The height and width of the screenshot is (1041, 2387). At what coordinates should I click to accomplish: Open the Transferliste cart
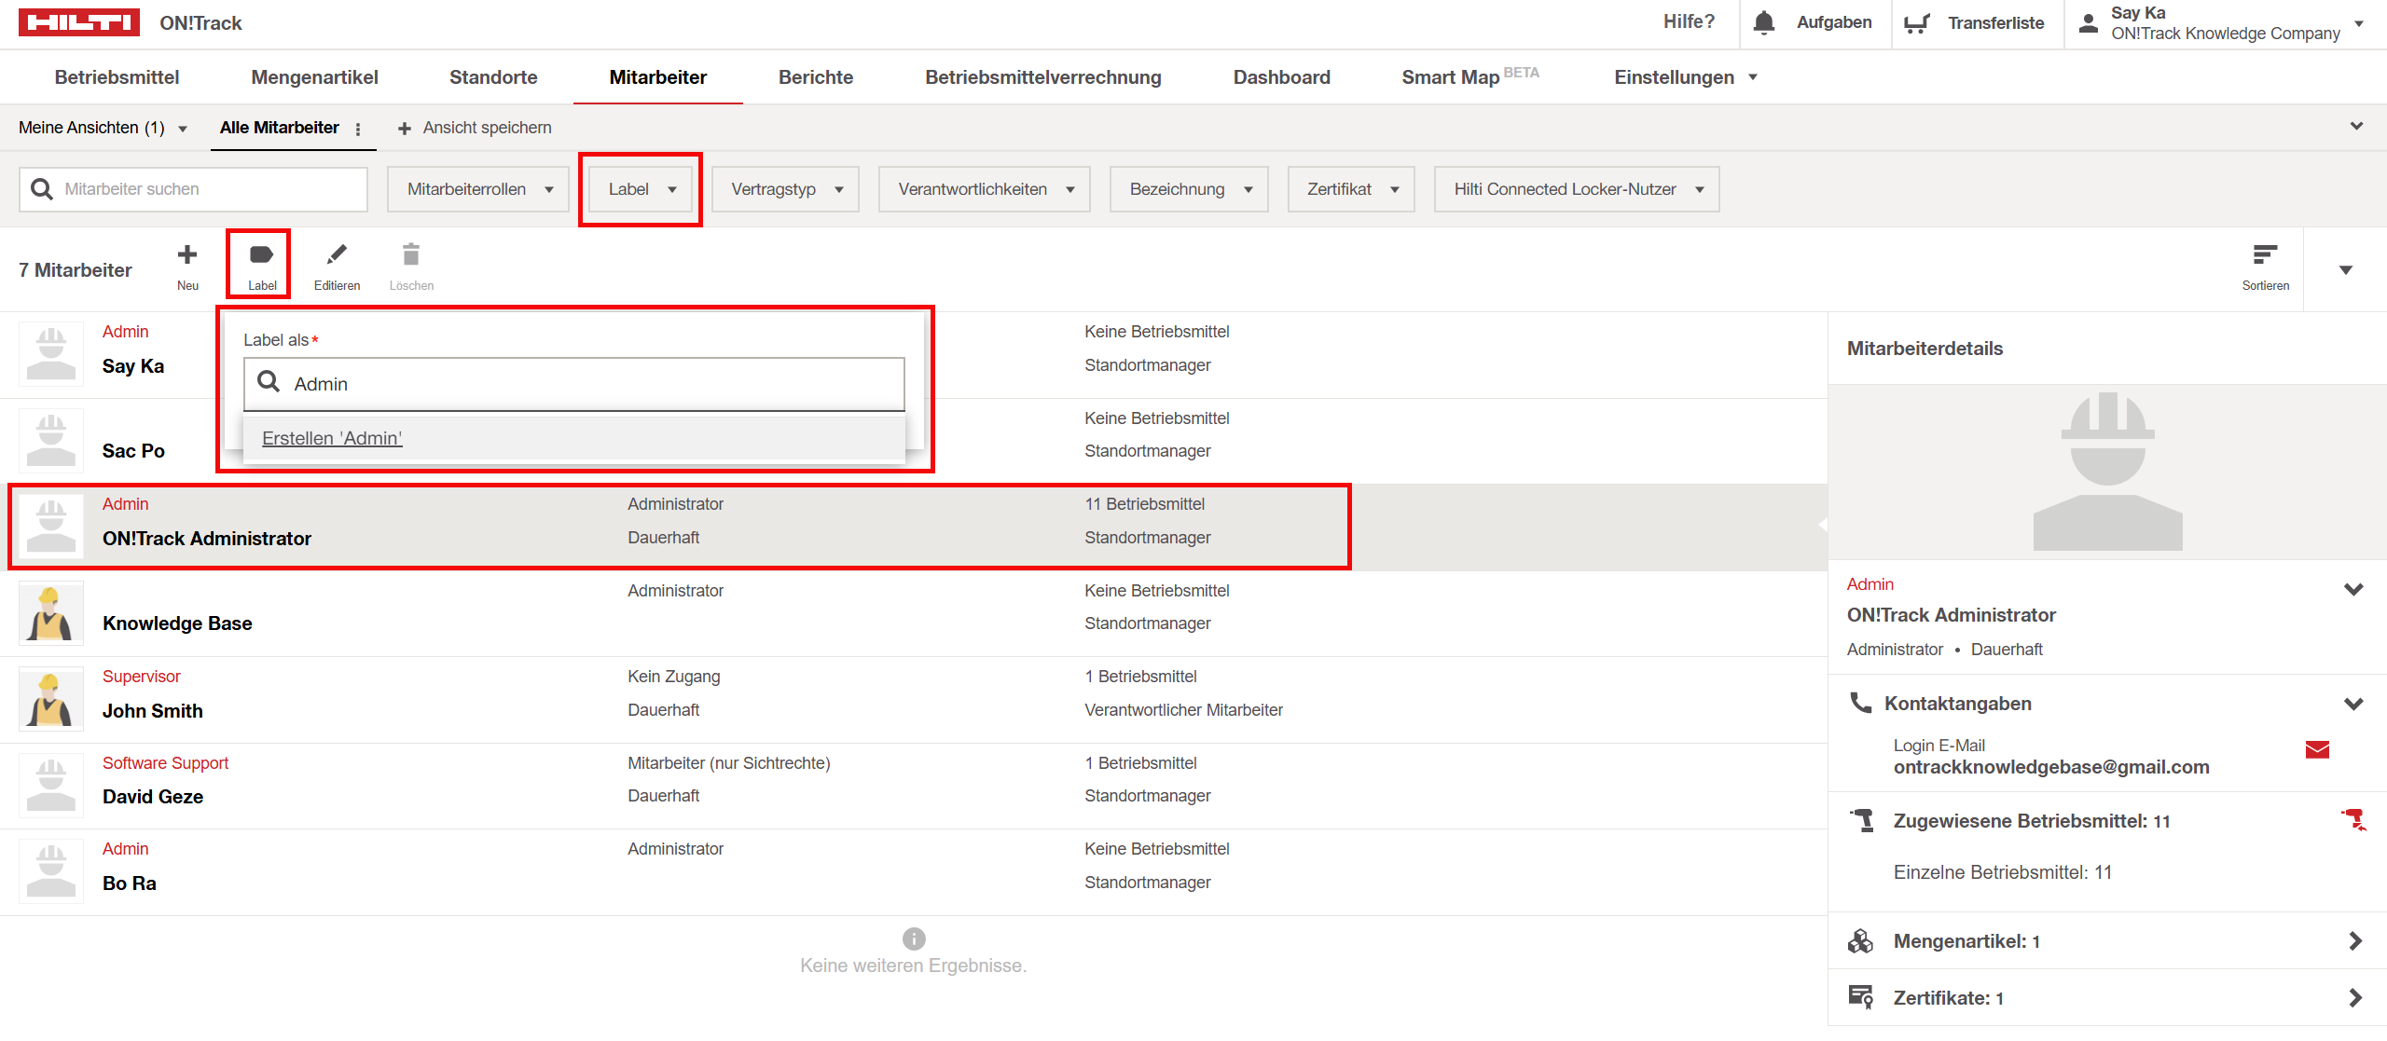pos(1975,23)
